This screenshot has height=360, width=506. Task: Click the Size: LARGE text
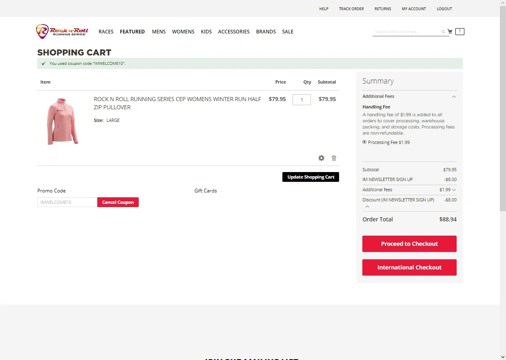point(107,120)
